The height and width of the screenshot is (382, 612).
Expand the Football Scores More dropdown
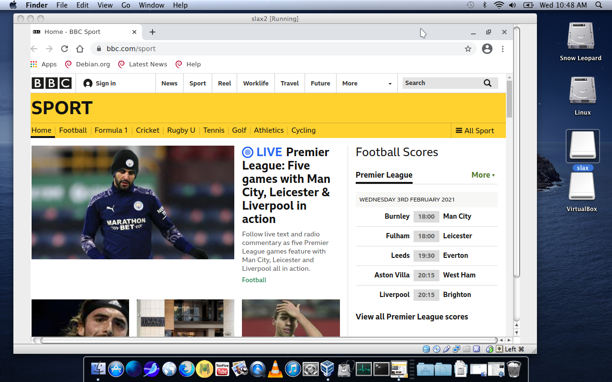pyautogui.click(x=483, y=175)
